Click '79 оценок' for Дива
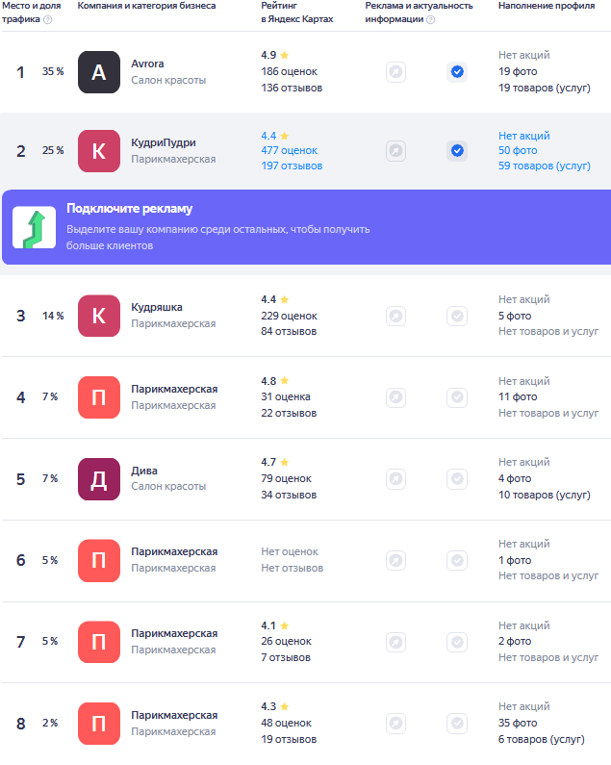Viewport: 611px width, 765px height. point(286,479)
